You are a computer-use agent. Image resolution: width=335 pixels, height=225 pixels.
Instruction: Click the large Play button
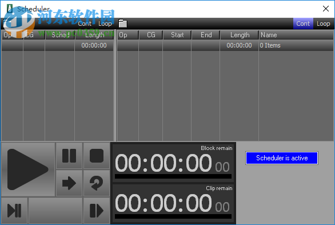coord(28,169)
